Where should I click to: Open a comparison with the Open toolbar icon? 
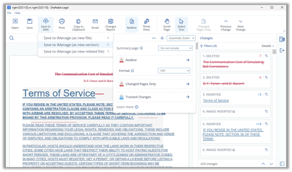point(15,24)
